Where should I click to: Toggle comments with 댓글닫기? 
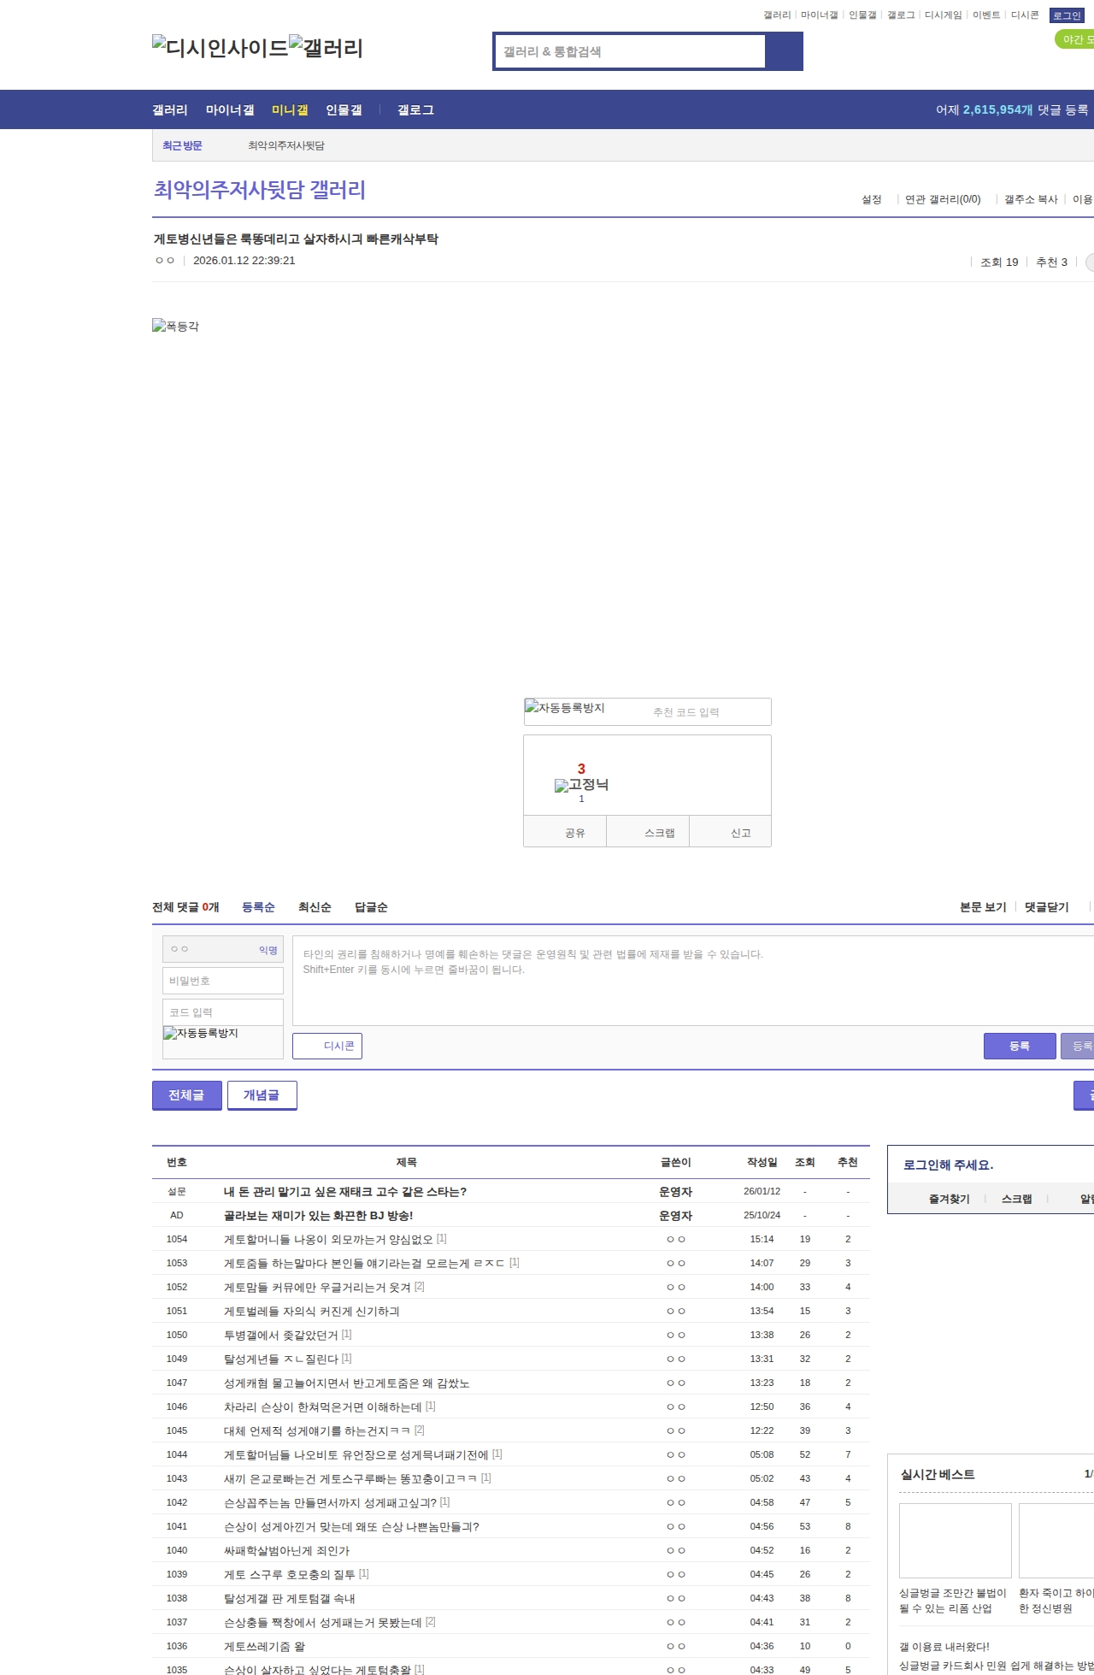click(x=1046, y=907)
